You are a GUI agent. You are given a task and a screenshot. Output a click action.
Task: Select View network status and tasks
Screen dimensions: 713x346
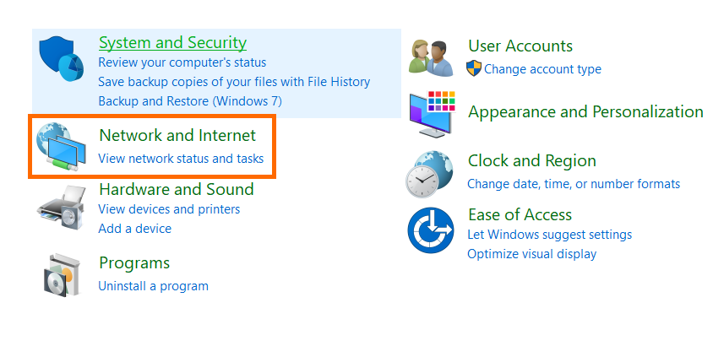tap(181, 159)
